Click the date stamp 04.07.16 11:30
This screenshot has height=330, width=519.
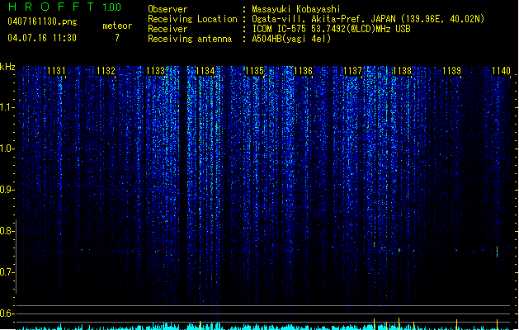pos(42,38)
